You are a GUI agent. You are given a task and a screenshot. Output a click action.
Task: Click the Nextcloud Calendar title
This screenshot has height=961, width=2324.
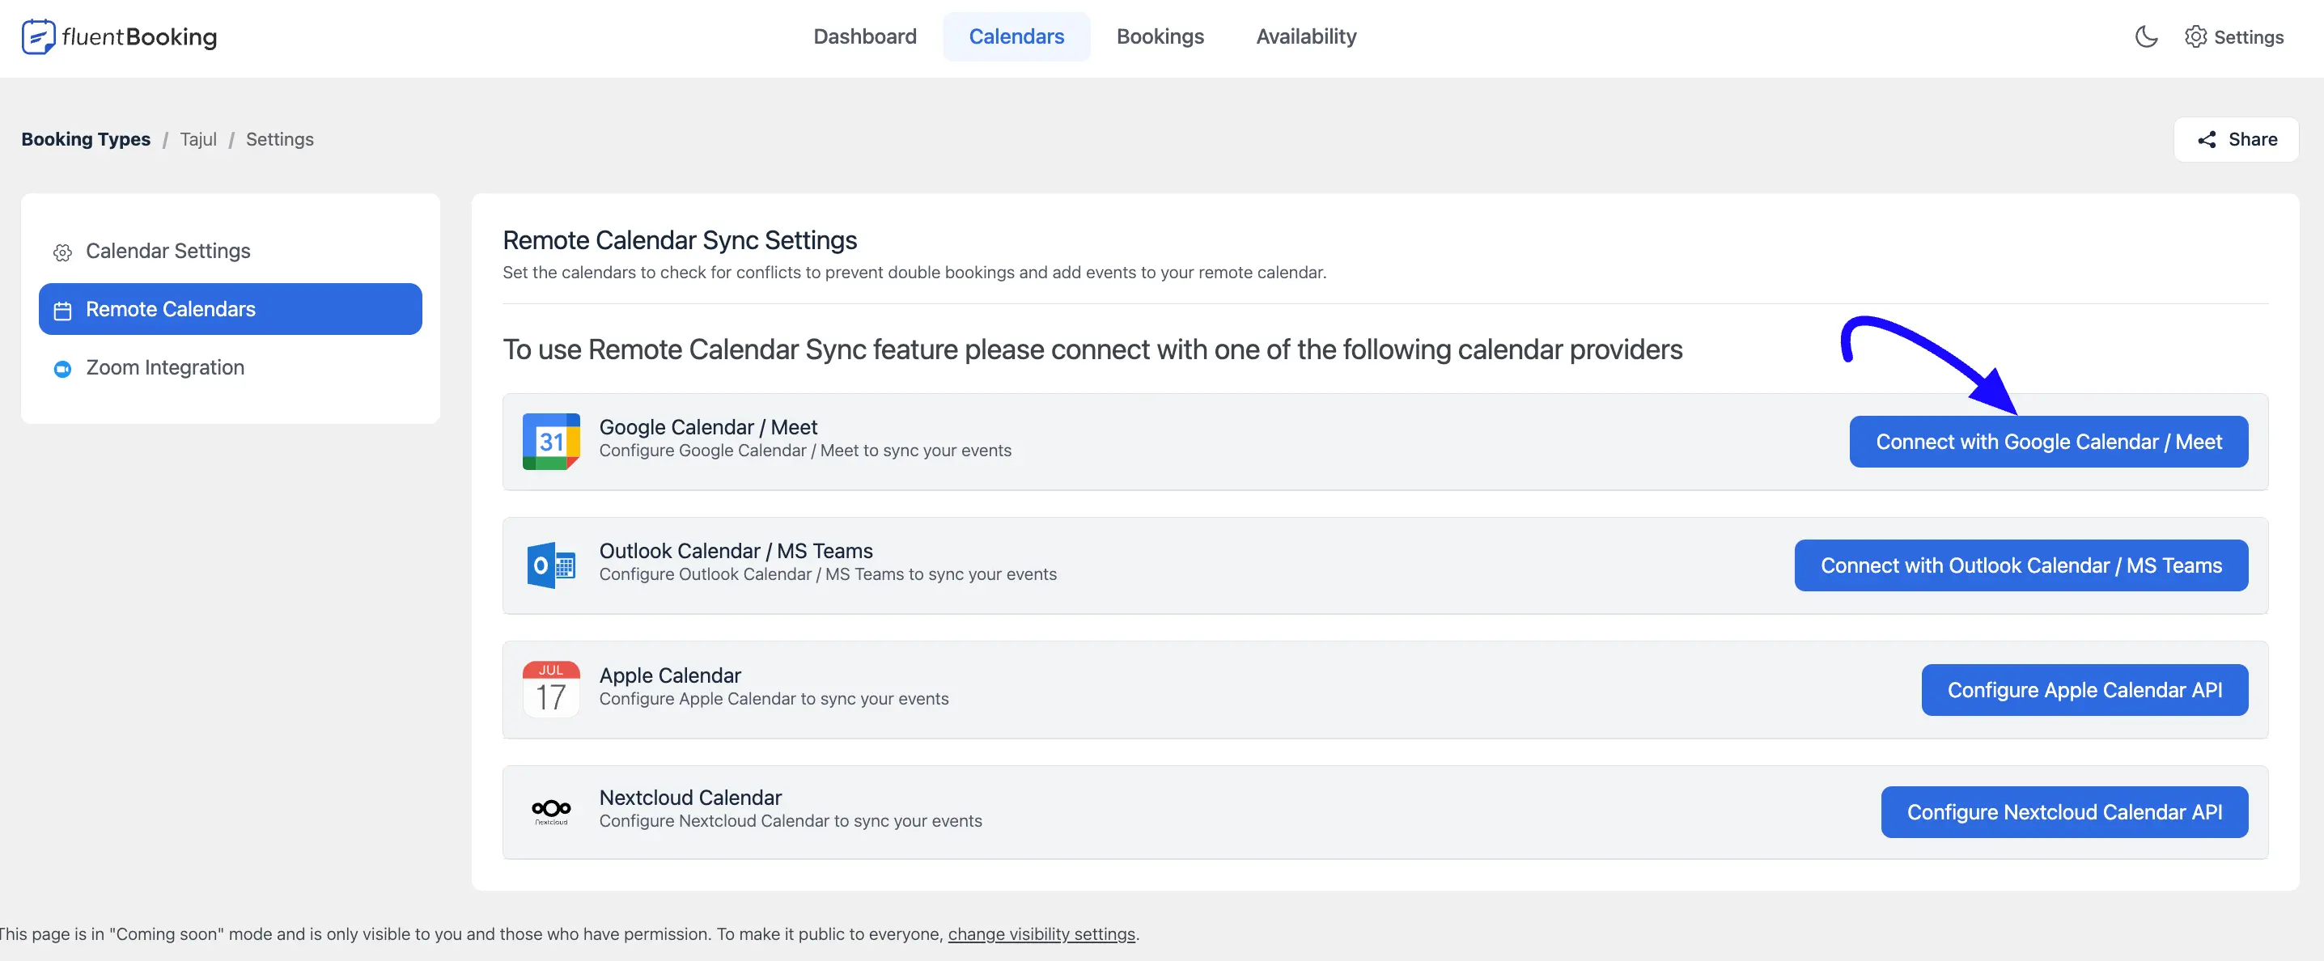tap(690, 798)
